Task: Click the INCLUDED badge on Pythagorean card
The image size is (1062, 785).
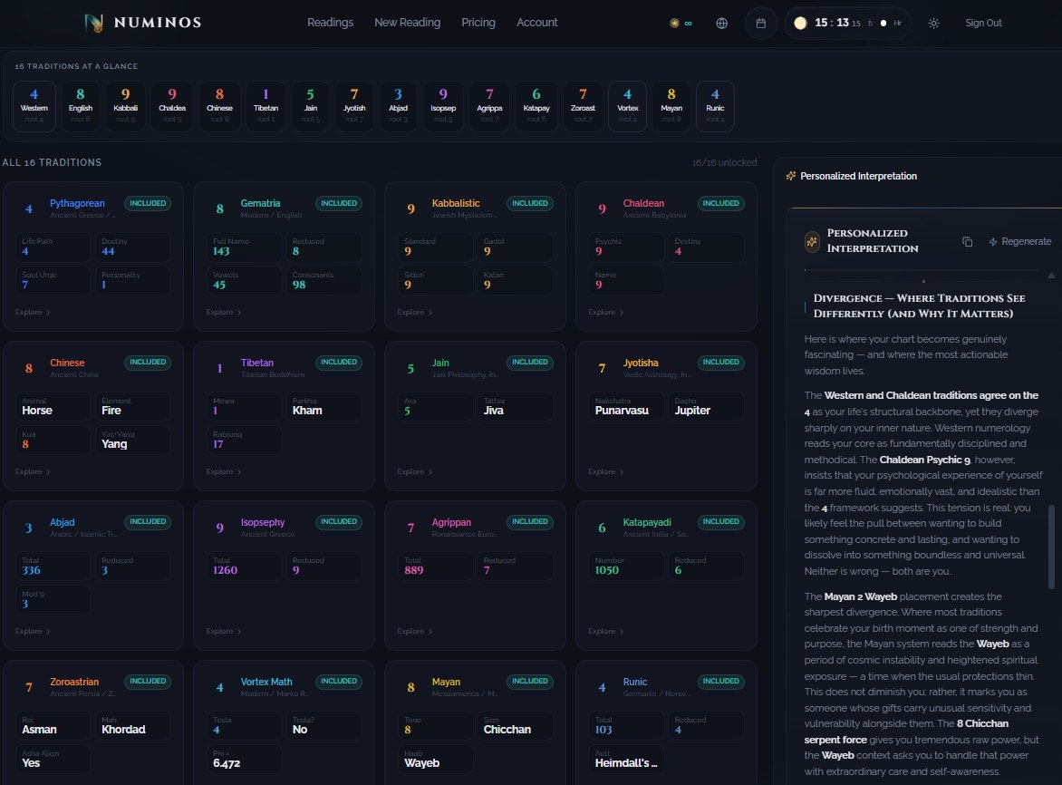Action: coord(148,203)
